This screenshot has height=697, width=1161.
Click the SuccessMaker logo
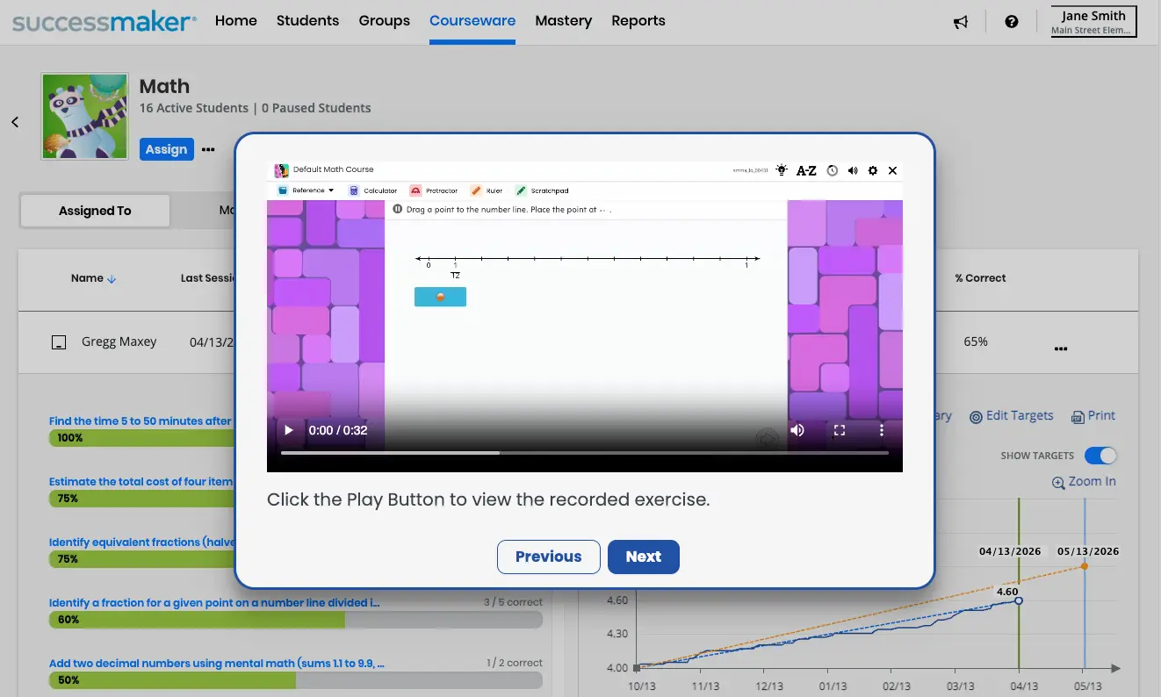105,21
